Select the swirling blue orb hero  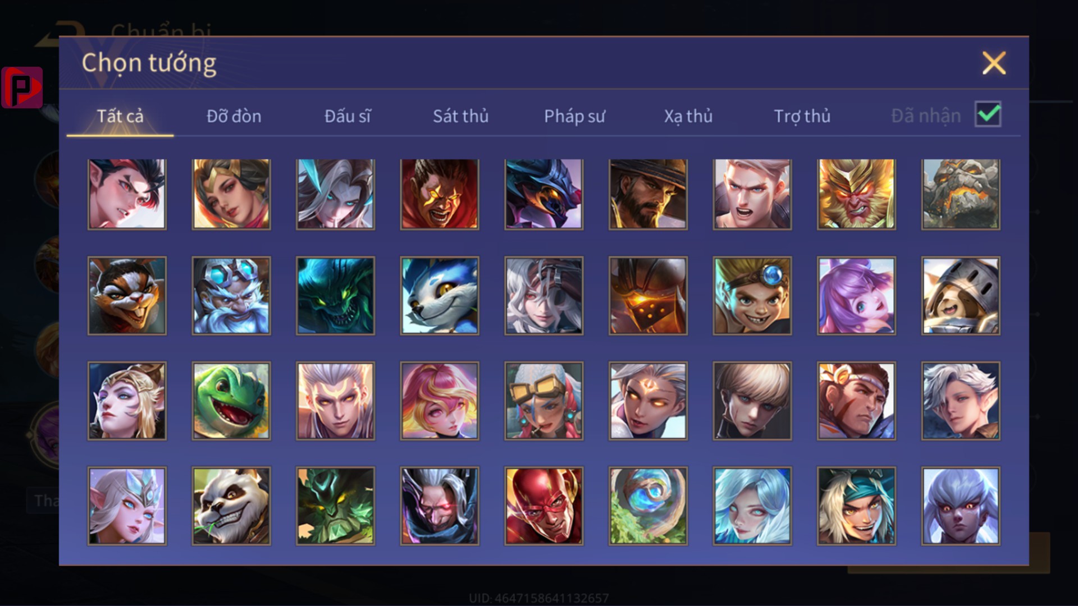pos(648,506)
